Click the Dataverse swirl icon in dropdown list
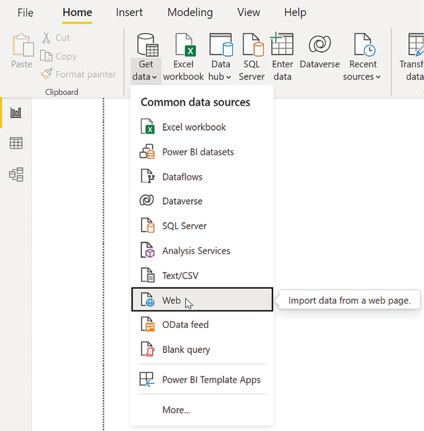The height and width of the screenshot is (431, 424). click(147, 200)
